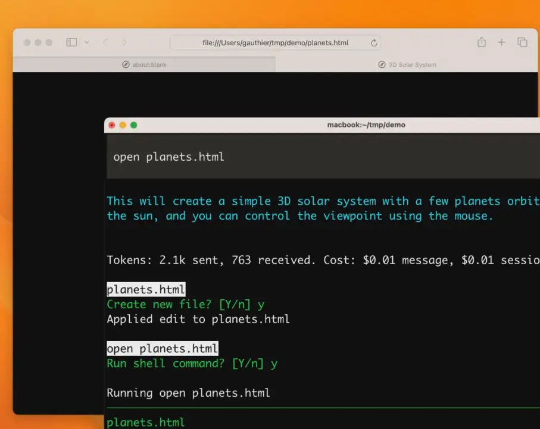This screenshot has height=429, width=540.
Task: Go back with Safari's back arrow
Action: (105, 42)
